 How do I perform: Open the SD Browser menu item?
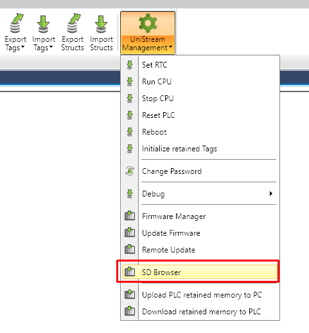[200, 272]
